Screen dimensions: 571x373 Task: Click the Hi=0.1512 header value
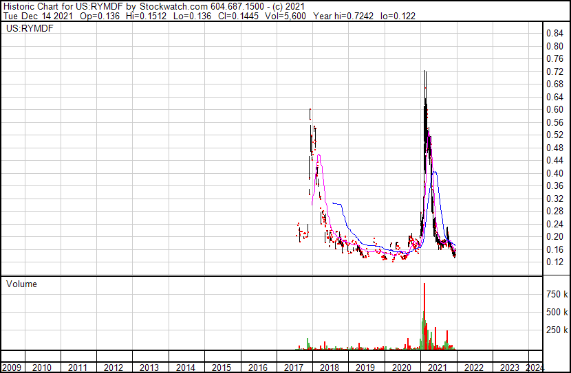click(146, 16)
